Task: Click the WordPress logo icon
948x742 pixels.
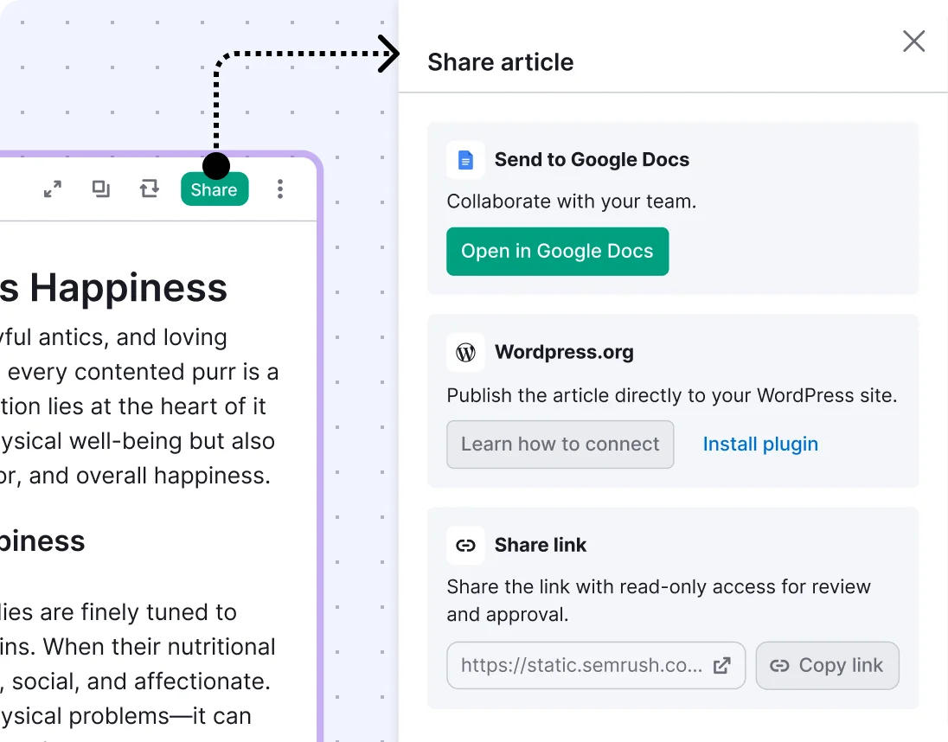Action: pyautogui.click(x=465, y=352)
